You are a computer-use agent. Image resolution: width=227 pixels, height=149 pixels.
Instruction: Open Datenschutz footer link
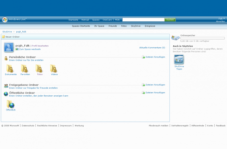28,126
